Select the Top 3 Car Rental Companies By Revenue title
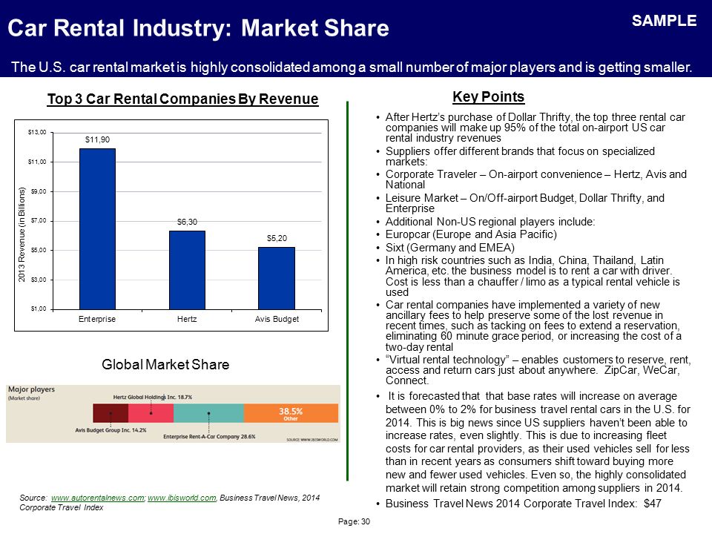Viewport: 712px width, 534px height. (182, 99)
